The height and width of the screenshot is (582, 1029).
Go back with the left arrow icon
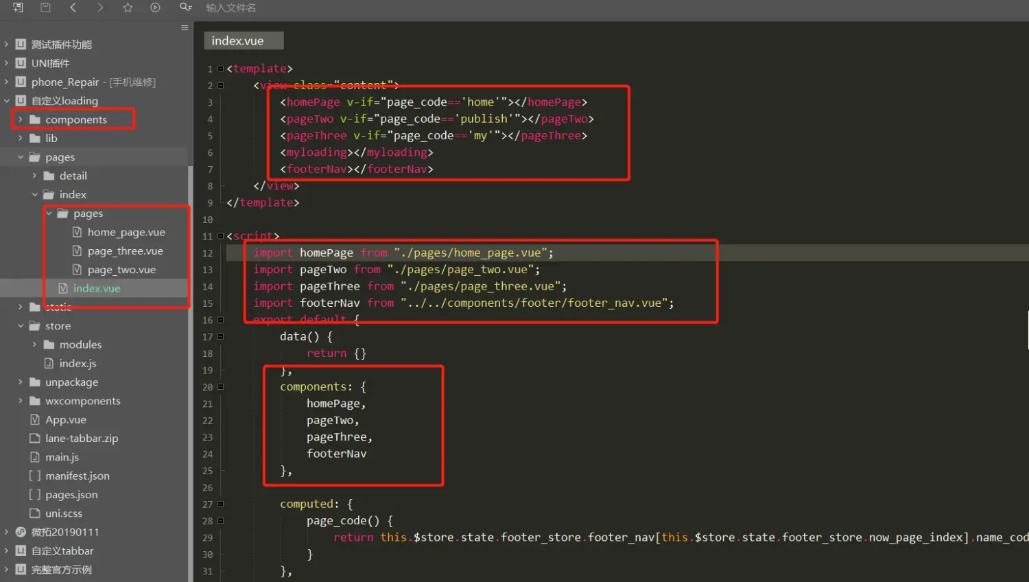coord(73,8)
